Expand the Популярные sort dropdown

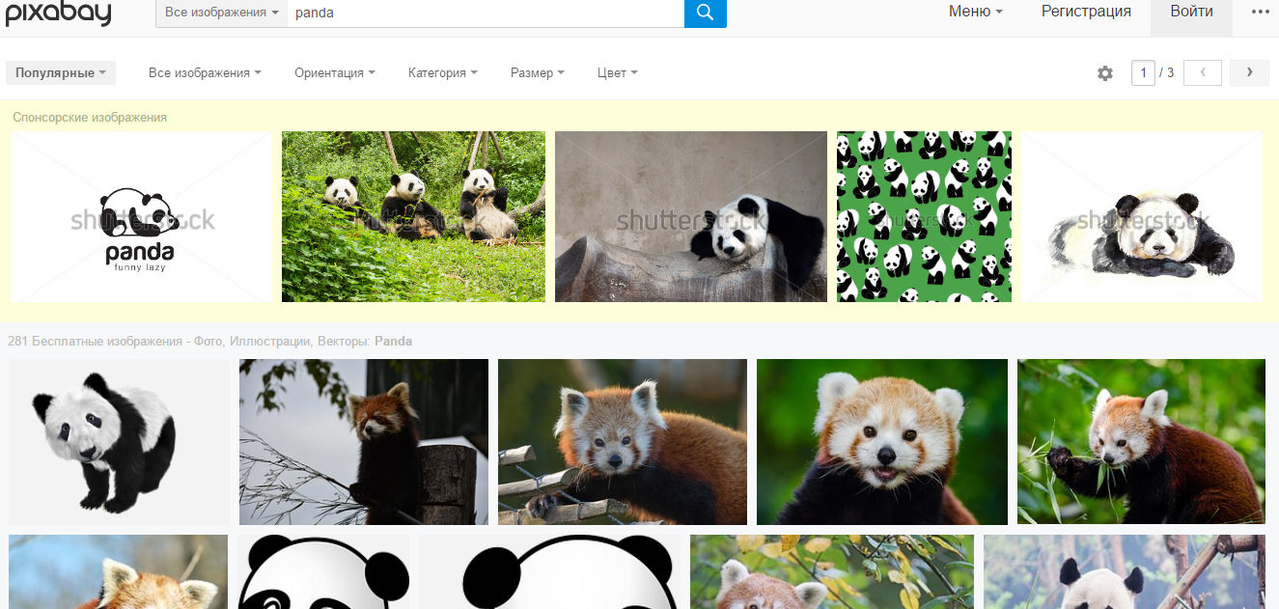point(61,72)
